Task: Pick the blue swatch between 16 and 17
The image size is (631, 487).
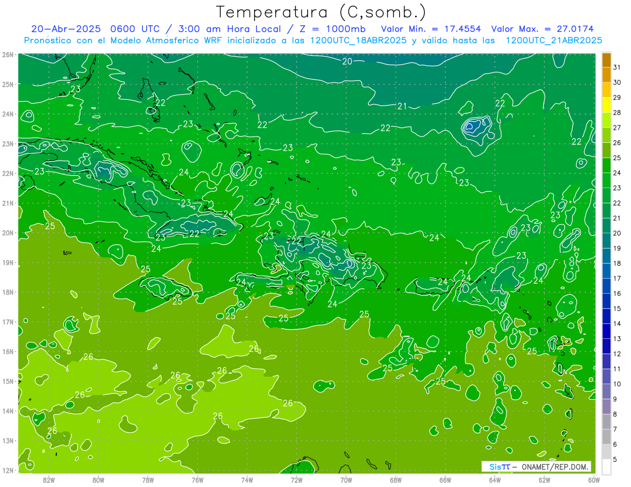Action: (606, 286)
